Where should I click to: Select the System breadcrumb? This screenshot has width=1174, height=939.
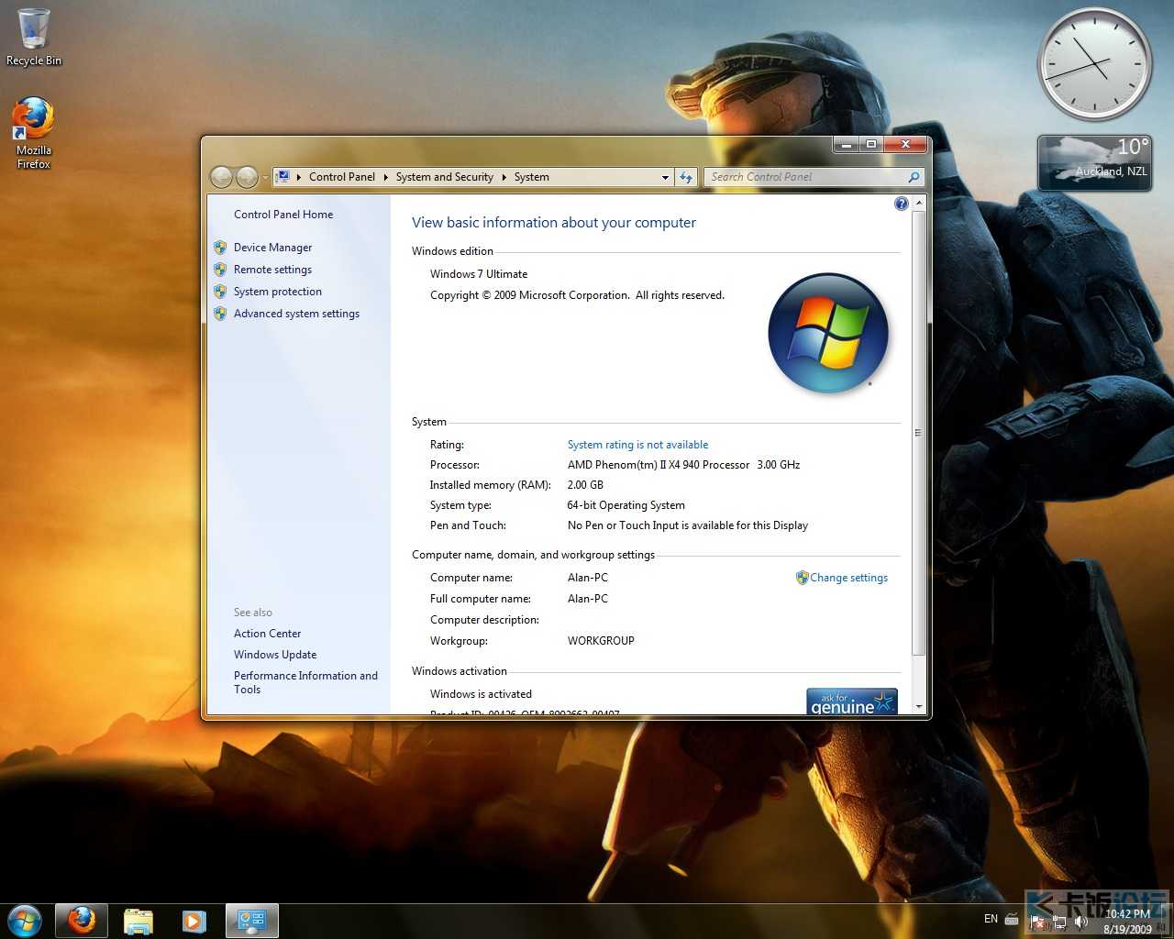point(532,177)
